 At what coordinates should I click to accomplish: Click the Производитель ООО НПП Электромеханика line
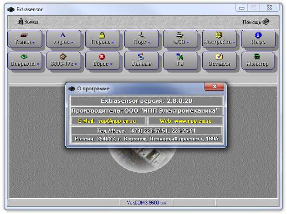tap(145, 111)
